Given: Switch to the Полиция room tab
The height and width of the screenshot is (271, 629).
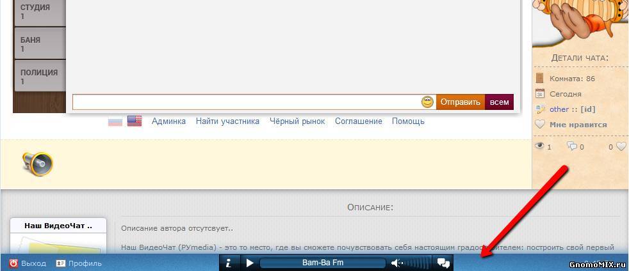Looking at the screenshot, I should [x=39, y=76].
